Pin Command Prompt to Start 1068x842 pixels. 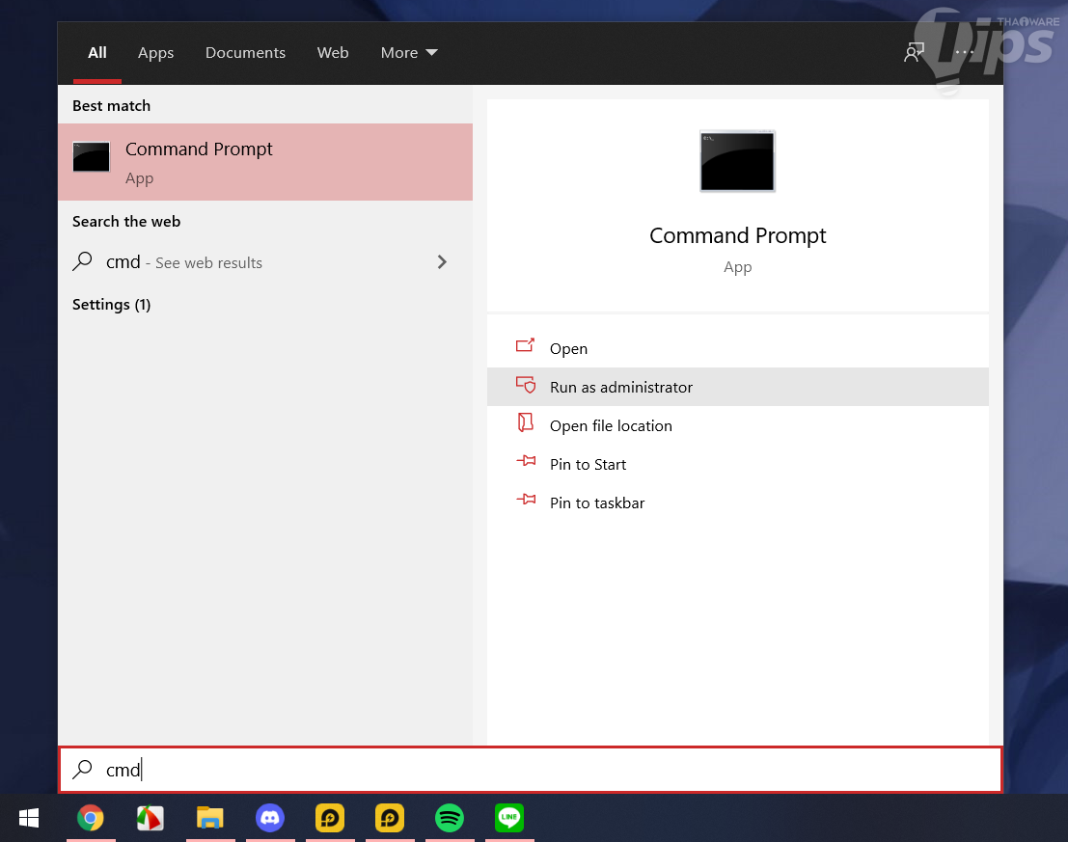click(x=588, y=464)
